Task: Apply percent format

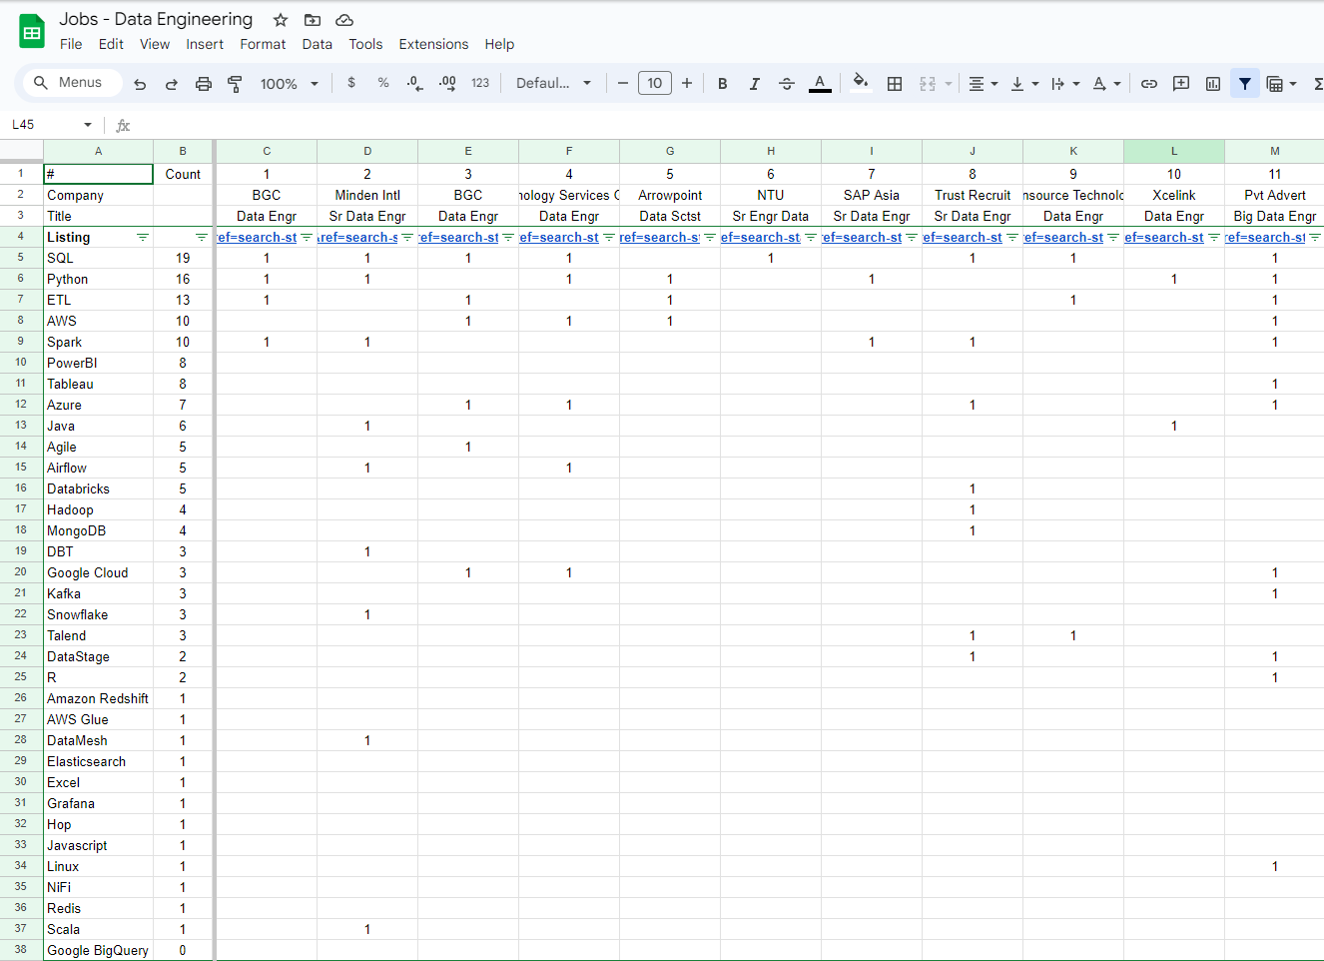Action: 383,83
